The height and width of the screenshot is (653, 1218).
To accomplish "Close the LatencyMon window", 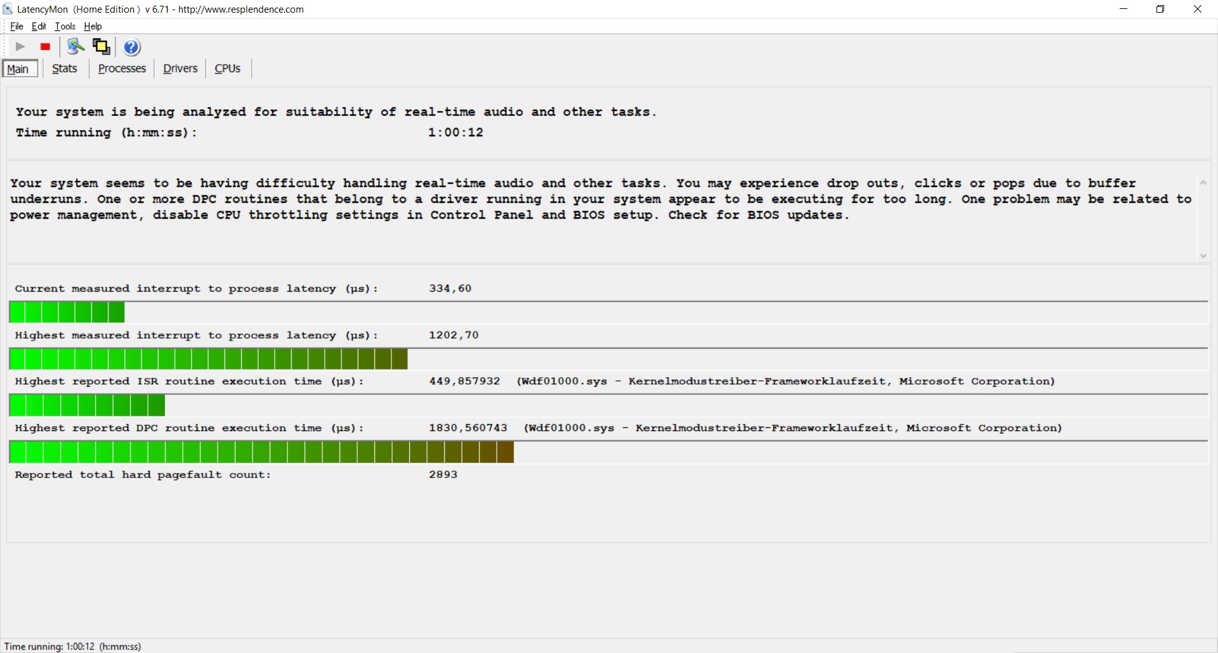I will [x=1198, y=9].
